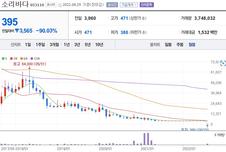Click the high price value 471
This screenshot has height=152, width=226.
pyautogui.click(x=124, y=18)
